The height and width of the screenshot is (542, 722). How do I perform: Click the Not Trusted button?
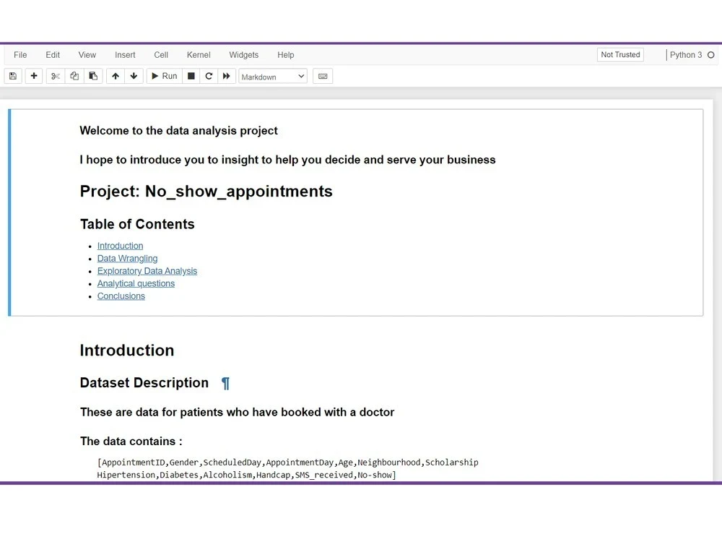tap(620, 54)
